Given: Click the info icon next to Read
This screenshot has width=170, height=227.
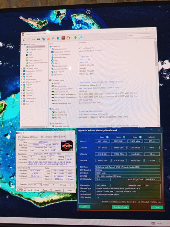Looking at the screenshot, I should pyautogui.click(x=107, y=137).
